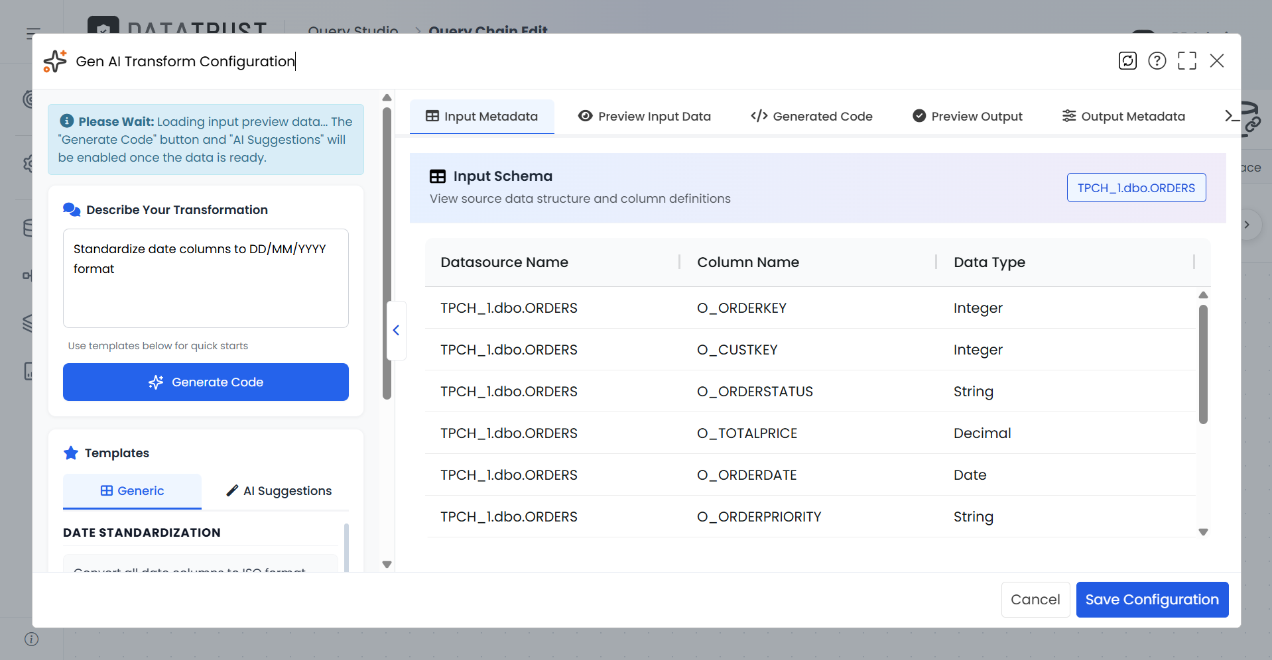The image size is (1272, 660).
Task: Select the O_ORDERDATE cell
Action: (x=747, y=475)
